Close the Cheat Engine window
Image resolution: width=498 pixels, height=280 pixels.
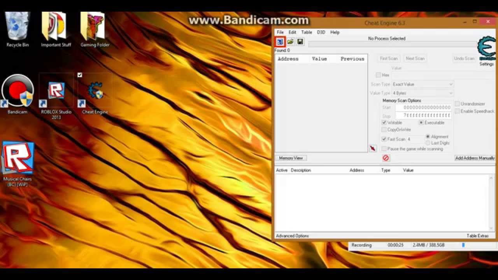488,22
